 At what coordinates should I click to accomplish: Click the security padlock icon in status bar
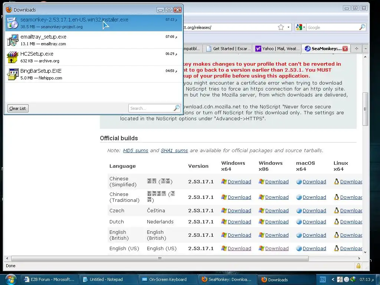click(x=358, y=266)
